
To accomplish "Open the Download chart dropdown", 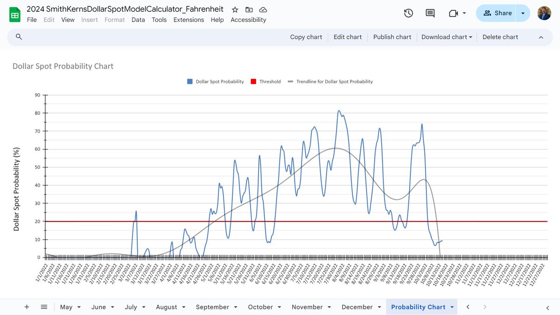I will 446,37.
